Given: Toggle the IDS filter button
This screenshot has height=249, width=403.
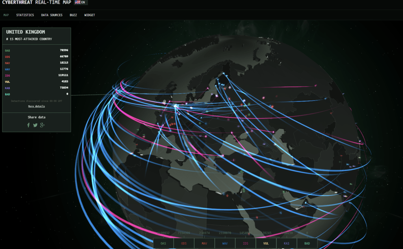Looking at the screenshot, I should tap(245, 243).
